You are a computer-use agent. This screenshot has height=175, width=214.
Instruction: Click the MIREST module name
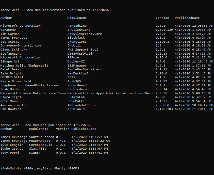[x=35, y=153]
